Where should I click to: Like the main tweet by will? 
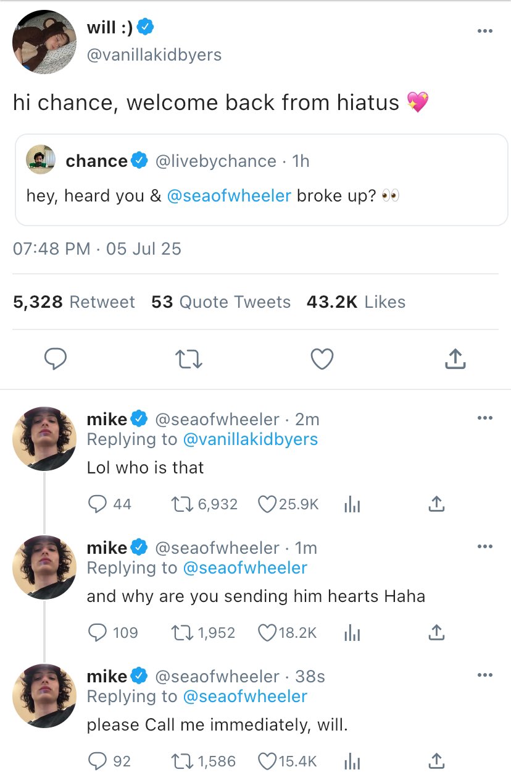tap(322, 359)
